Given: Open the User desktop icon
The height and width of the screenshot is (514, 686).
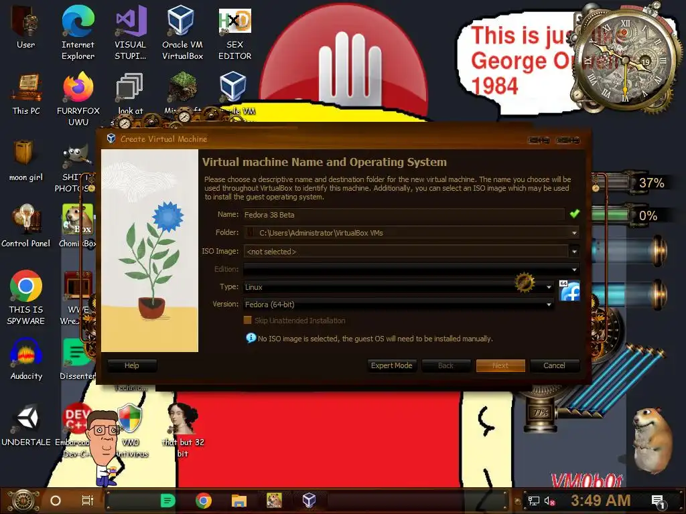Looking at the screenshot, I should [25, 27].
